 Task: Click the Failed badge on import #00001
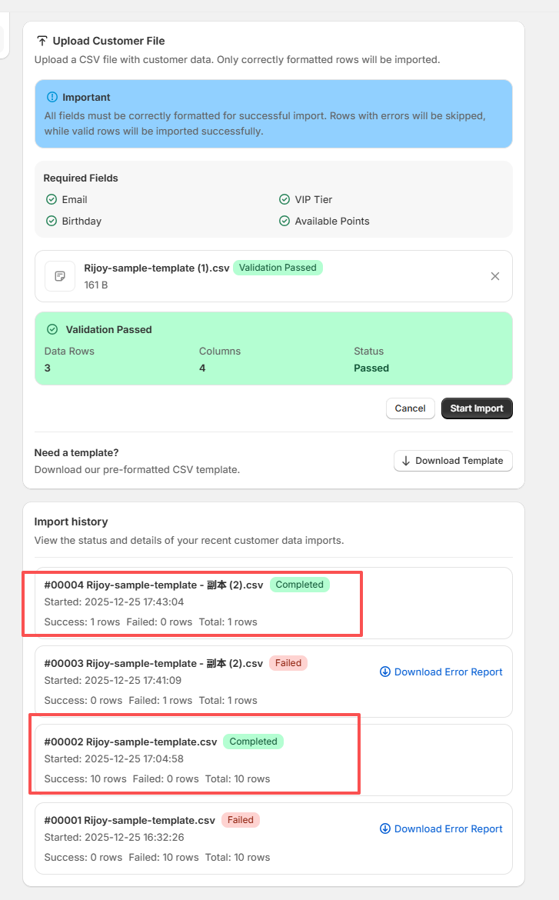[241, 820]
